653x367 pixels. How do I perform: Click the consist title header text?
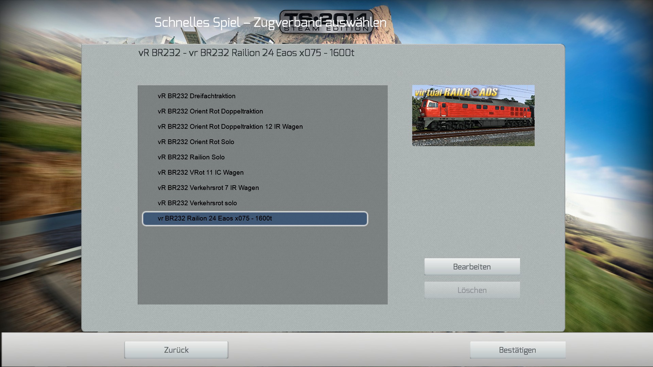(x=246, y=53)
